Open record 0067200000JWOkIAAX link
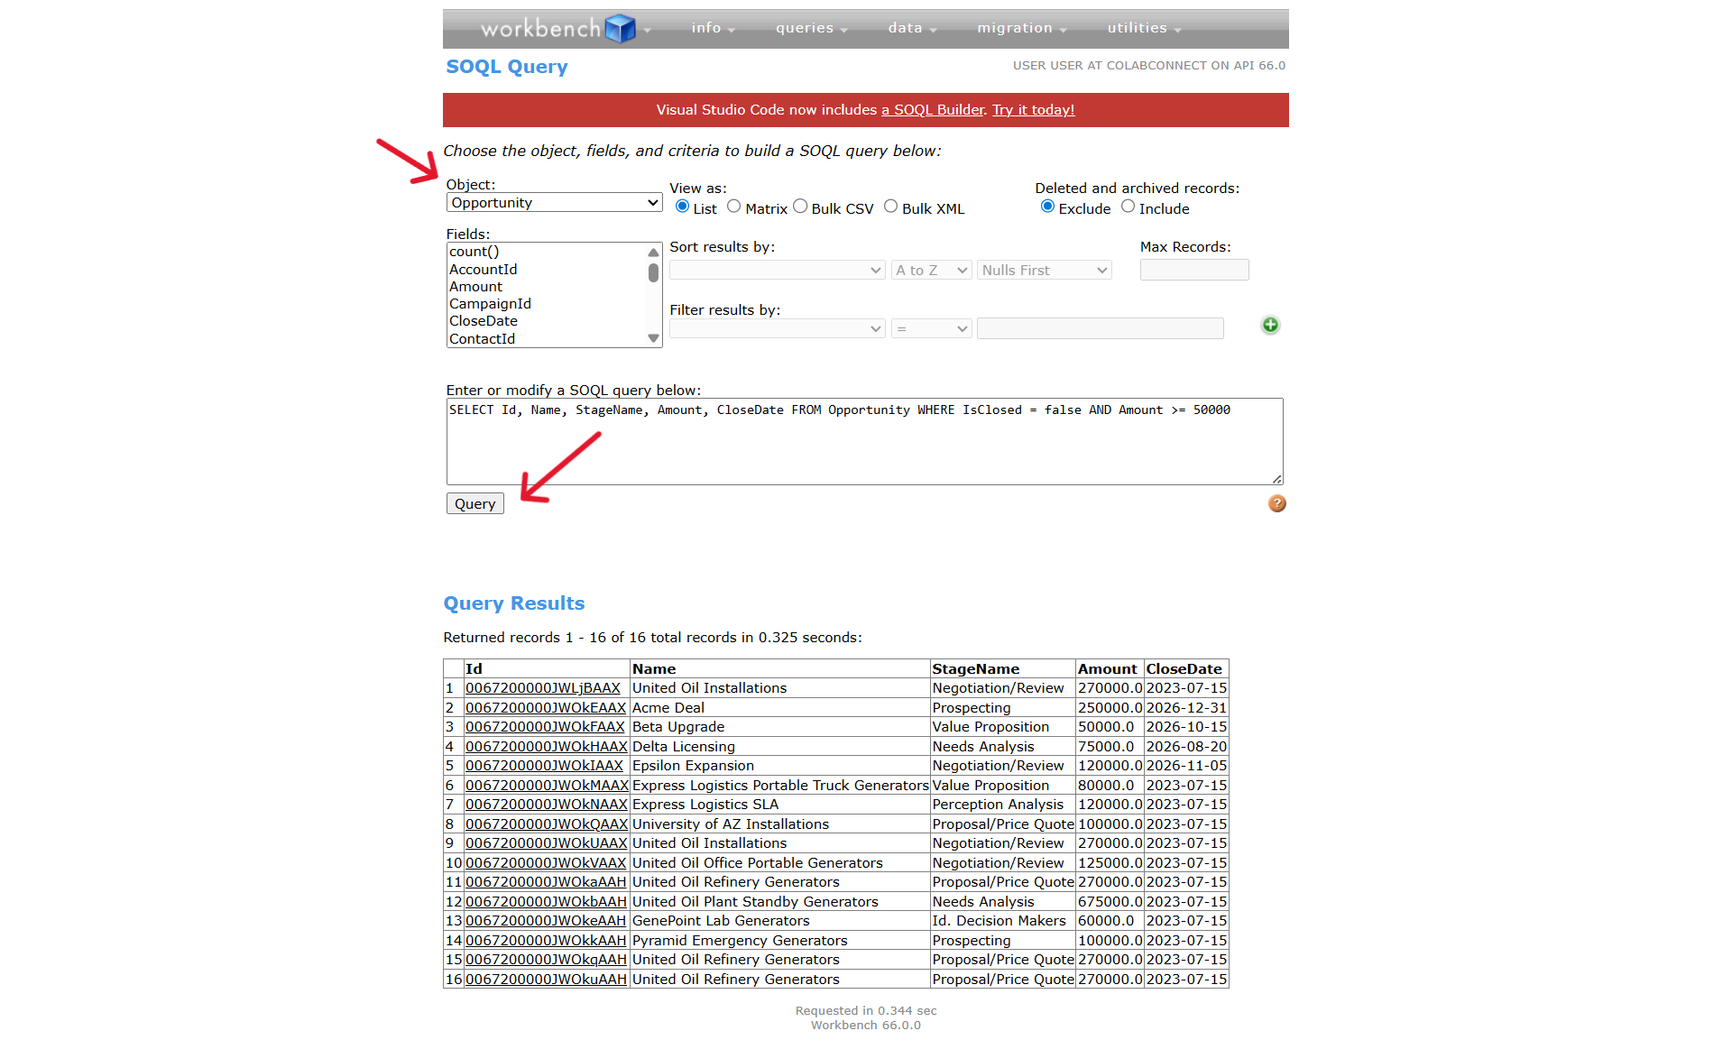The image size is (1732, 1040). (x=544, y=766)
